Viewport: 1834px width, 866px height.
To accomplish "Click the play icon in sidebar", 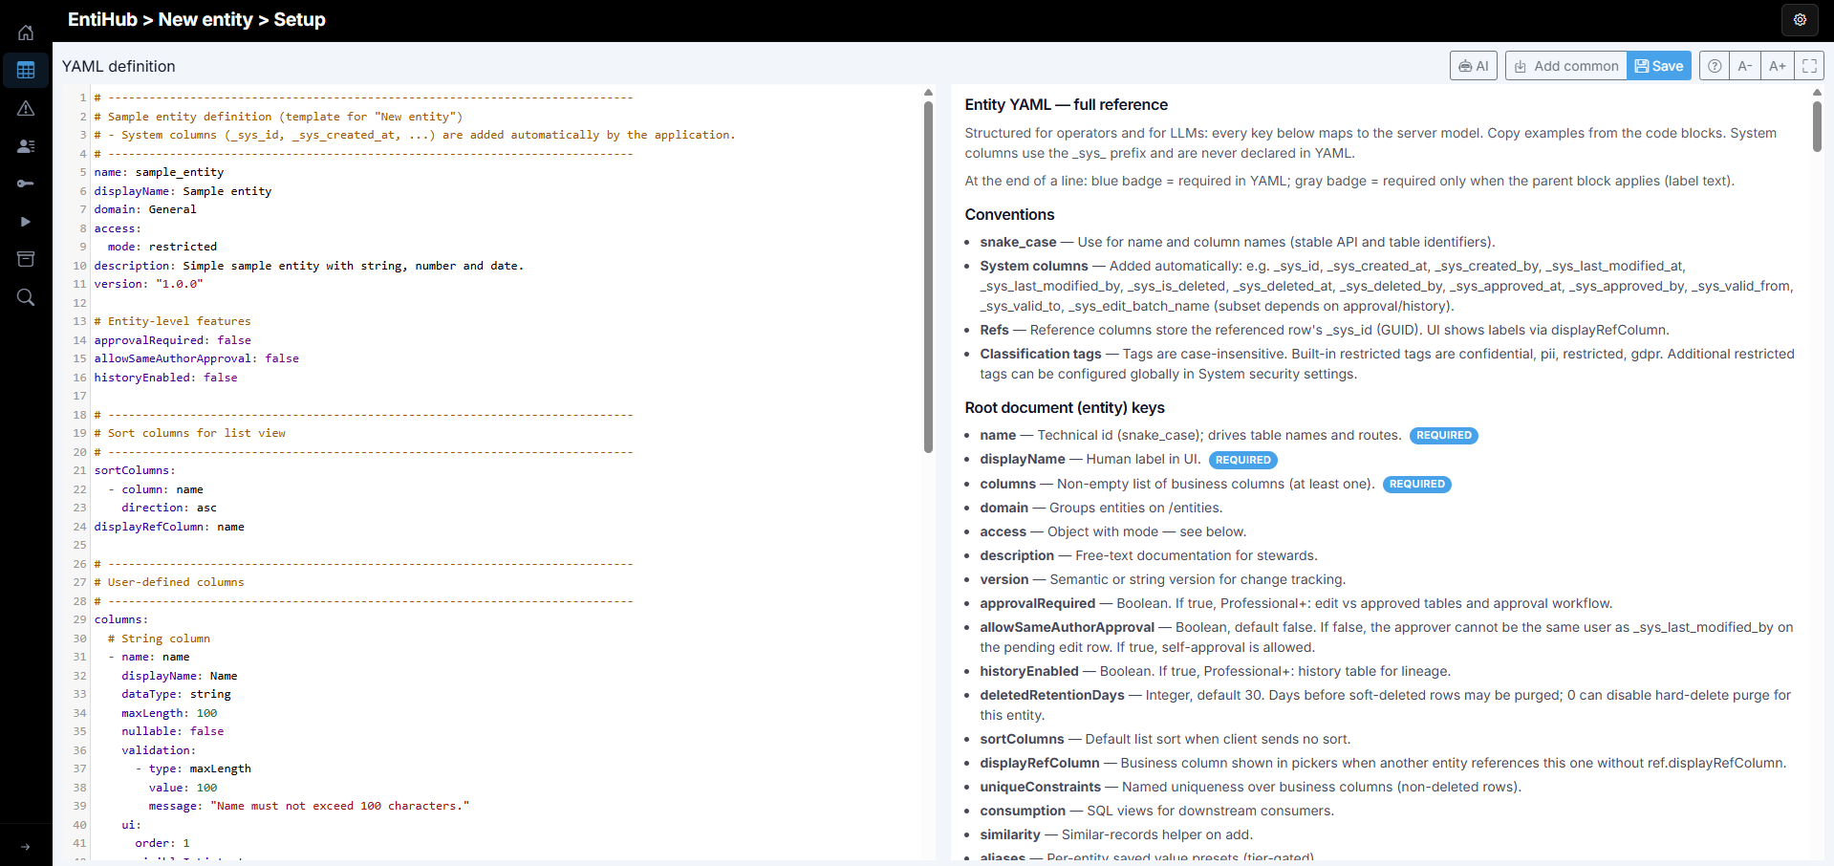I will click(x=26, y=222).
